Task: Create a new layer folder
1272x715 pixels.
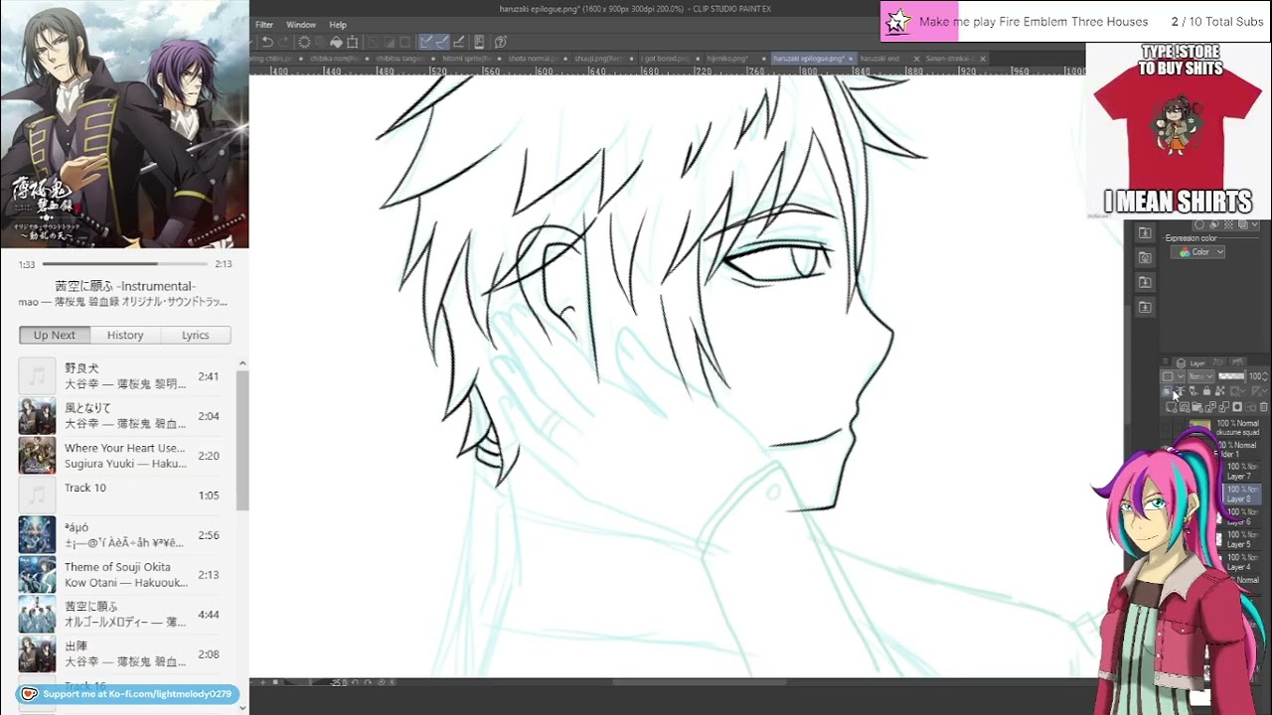Action: 1197,407
